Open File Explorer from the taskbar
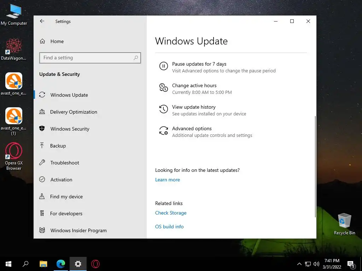 43,264
